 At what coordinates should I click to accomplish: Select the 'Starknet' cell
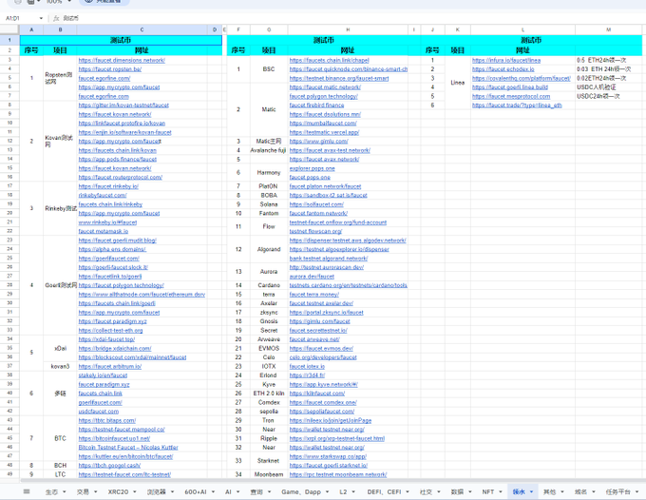click(x=269, y=461)
